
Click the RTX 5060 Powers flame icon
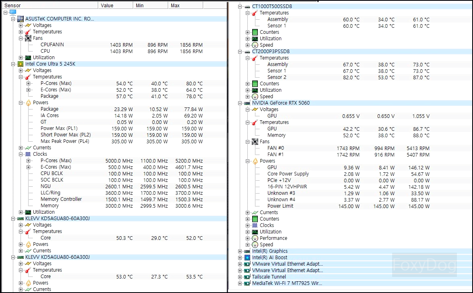[255, 161]
